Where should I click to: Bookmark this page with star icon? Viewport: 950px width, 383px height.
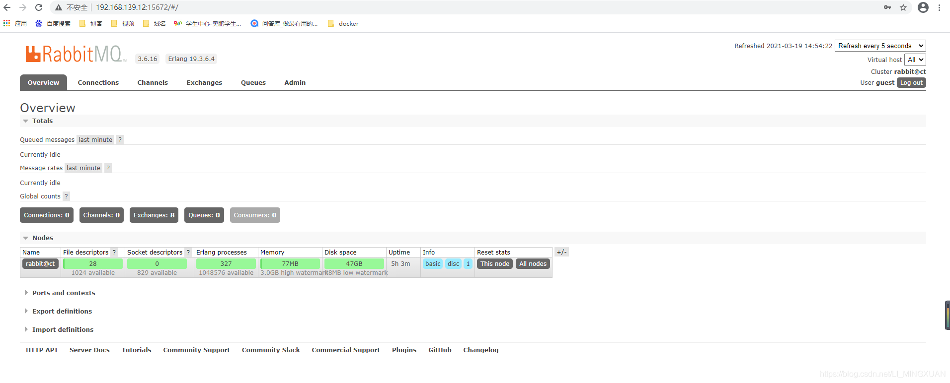tap(903, 7)
